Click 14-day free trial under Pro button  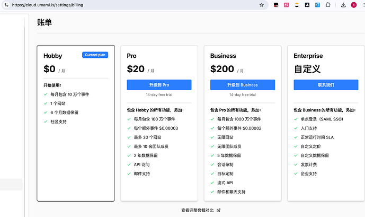tap(159, 95)
